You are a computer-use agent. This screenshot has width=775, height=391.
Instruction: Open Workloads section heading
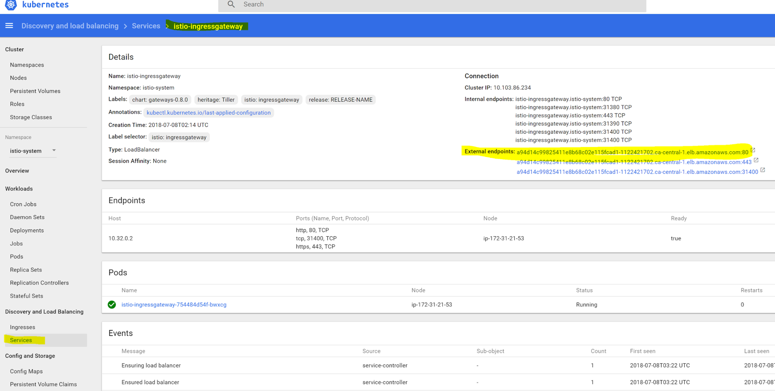[19, 189]
